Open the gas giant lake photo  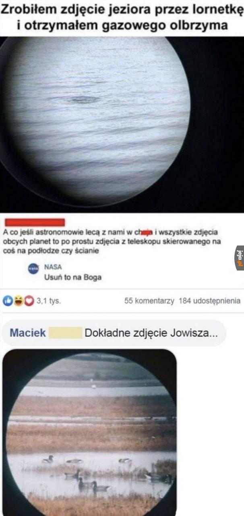122,124
